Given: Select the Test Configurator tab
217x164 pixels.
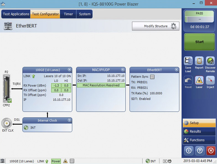Looking at the screenshot, I should (x=45, y=14).
